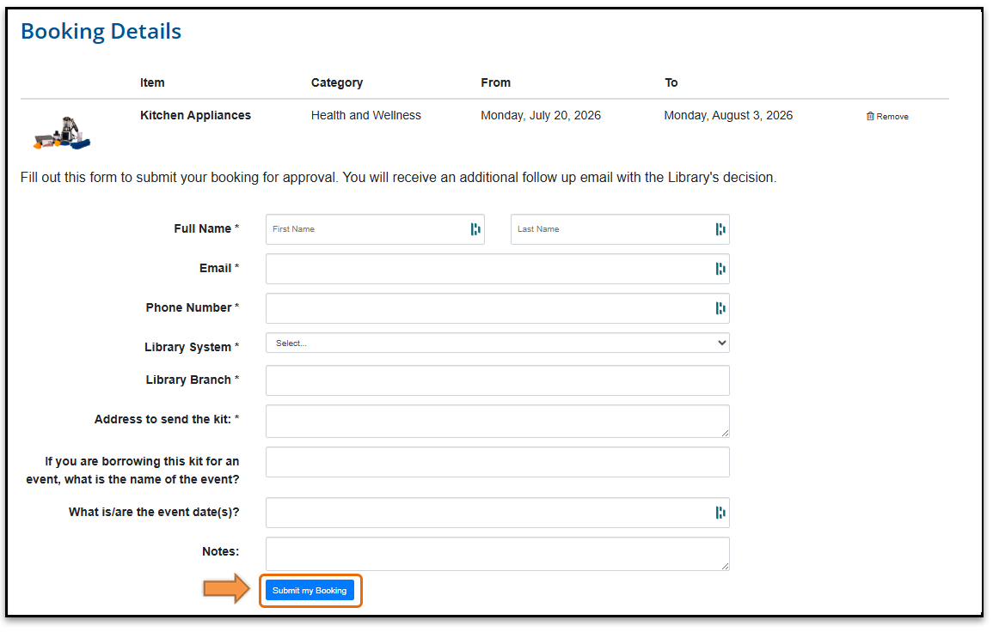
Task: Click autofill icon in event dates field
Action: pyautogui.click(x=720, y=513)
